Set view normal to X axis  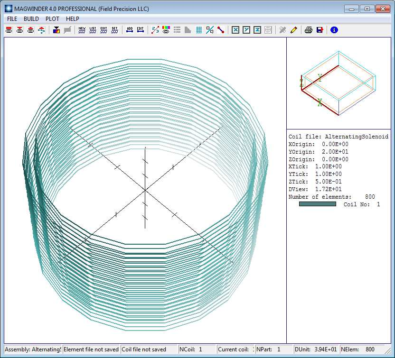235,30
